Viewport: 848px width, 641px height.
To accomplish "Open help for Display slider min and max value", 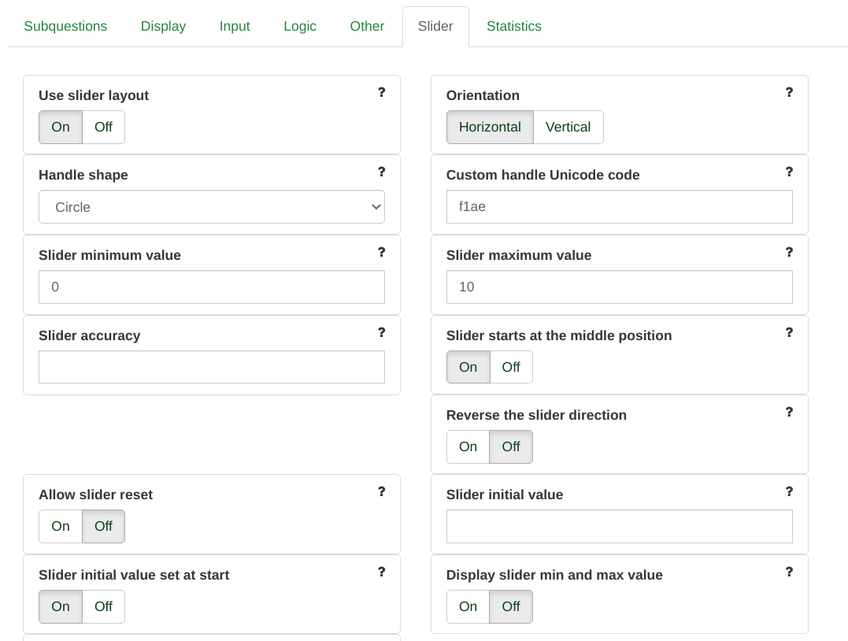I will tap(789, 572).
